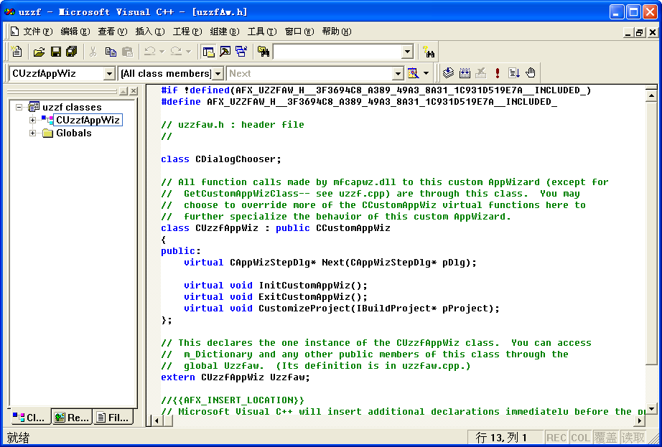662x447 pixels.
Task: Toggle the Output window icon
Action: tap(225, 52)
